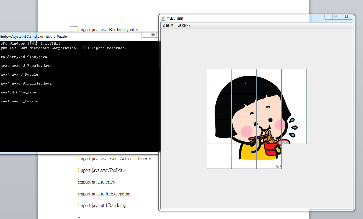This screenshot has height=219, width=363.
Task: Maximize the 拼圖小遊戲 puzzle window
Action: tap(336, 17)
